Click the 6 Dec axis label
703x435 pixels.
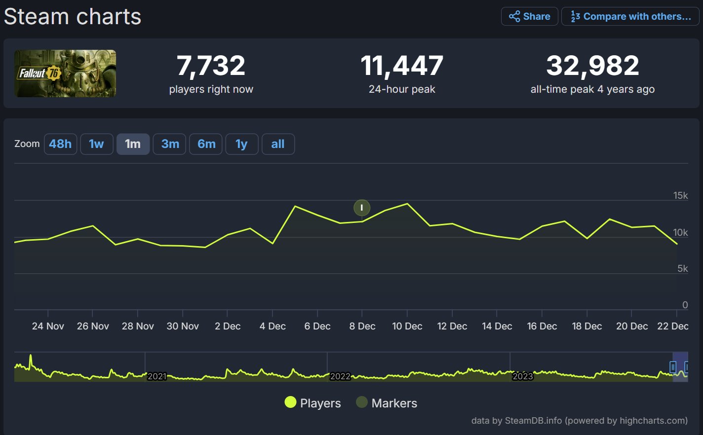[317, 326]
